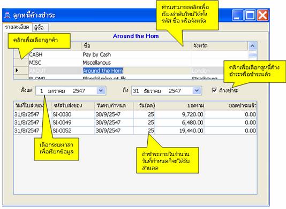Sort customers by ชื่อ column header
This screenshot has width=286, height=209.
[136, 45]
